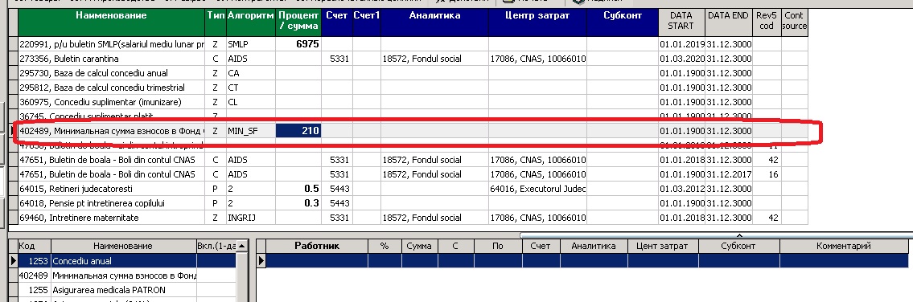The width and height of the screenshot is (913, 302).
Task: Click the MIN_SF algorithm cell
Action: tap(250, 131)
